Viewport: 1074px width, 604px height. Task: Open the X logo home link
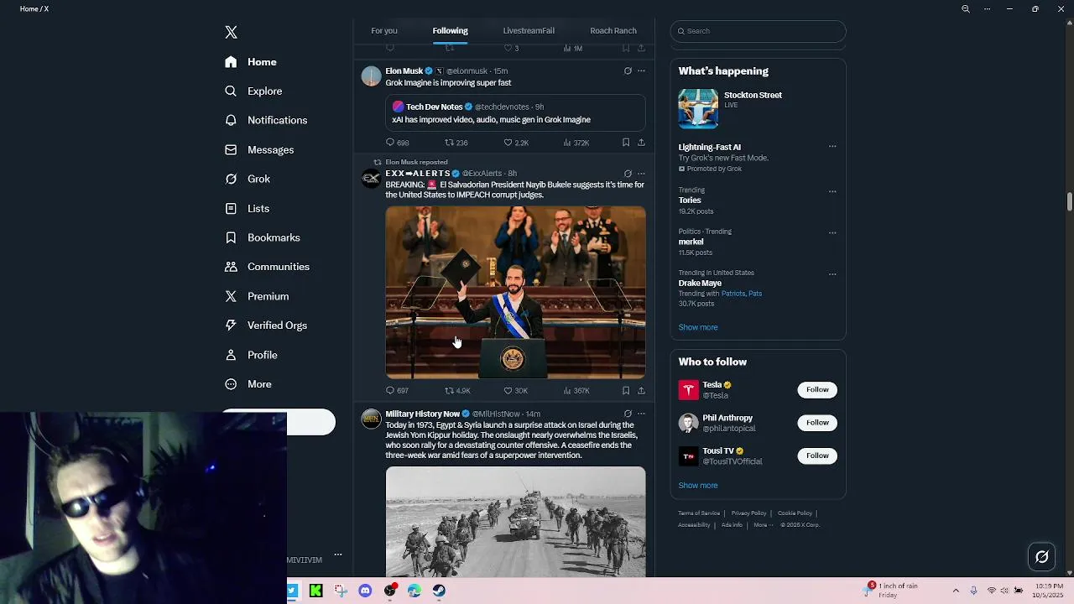click(231, 32)
